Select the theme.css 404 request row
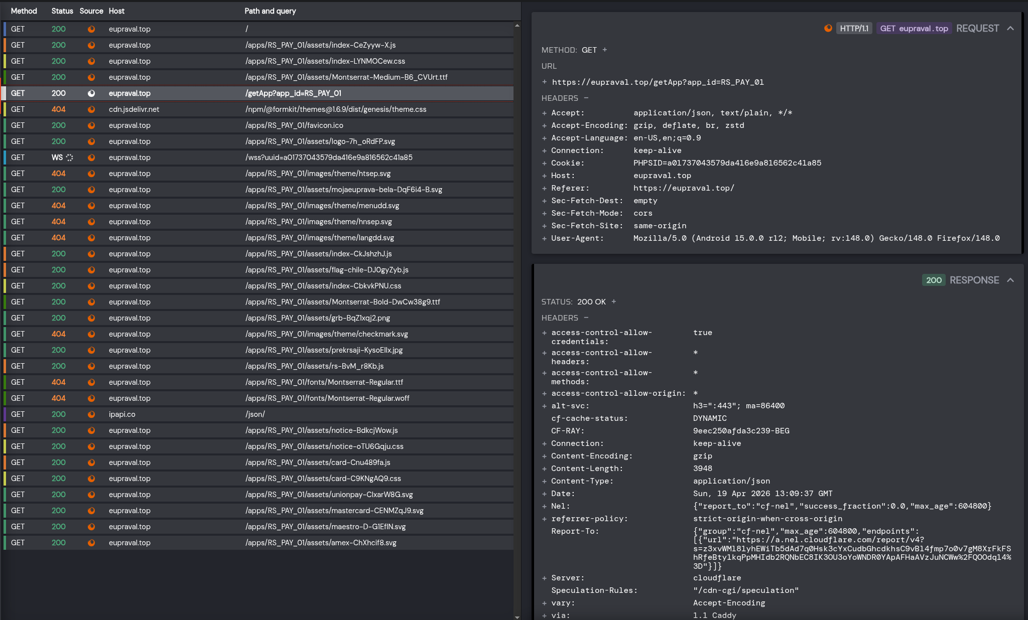Screen dimensions: 1028x620 coord(259,109)
